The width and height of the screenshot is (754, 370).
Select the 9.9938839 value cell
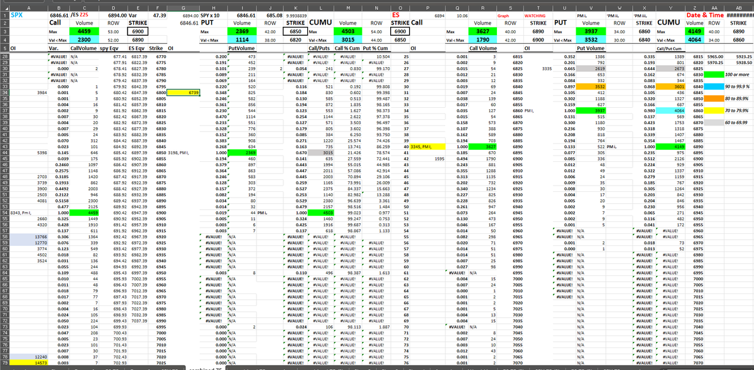[x=295, y=14]
